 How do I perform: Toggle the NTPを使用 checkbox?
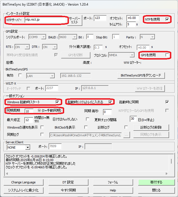point(167,19)
